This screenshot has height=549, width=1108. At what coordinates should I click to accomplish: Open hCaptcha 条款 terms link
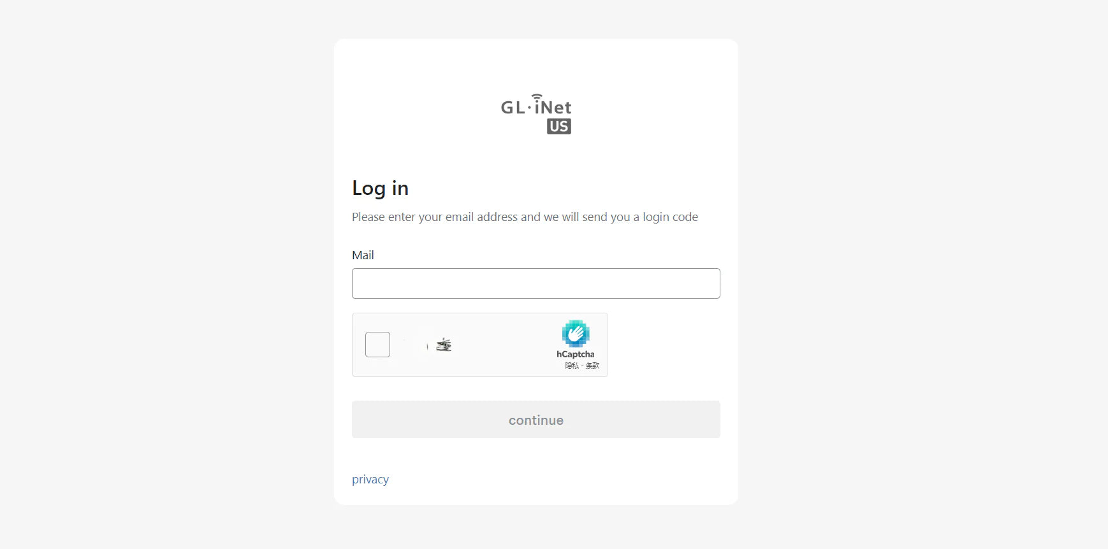tap(592, 366)
